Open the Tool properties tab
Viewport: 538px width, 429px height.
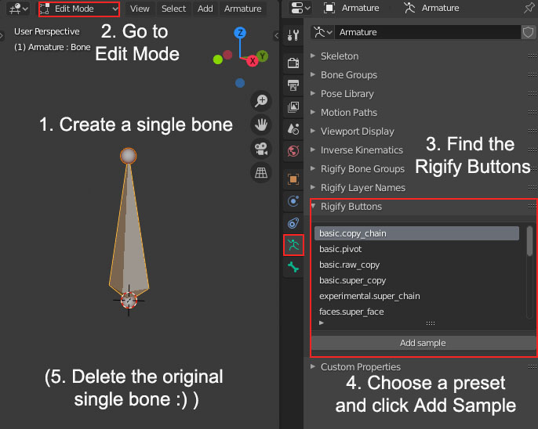click(x=293, y=35)
